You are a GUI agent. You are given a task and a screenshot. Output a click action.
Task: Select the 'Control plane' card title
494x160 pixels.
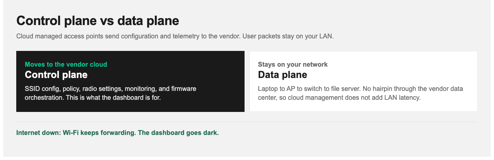[56, 75]
